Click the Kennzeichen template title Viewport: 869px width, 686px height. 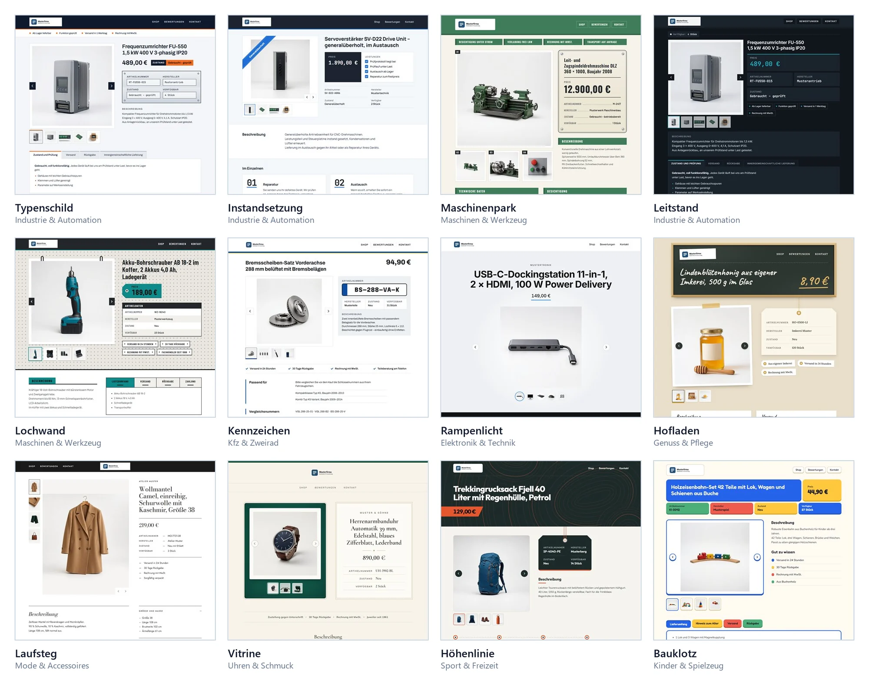coord(259,431)
